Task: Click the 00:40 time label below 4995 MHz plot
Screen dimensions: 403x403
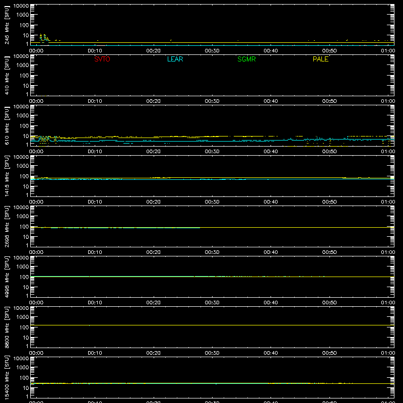Action: (271, 303)
